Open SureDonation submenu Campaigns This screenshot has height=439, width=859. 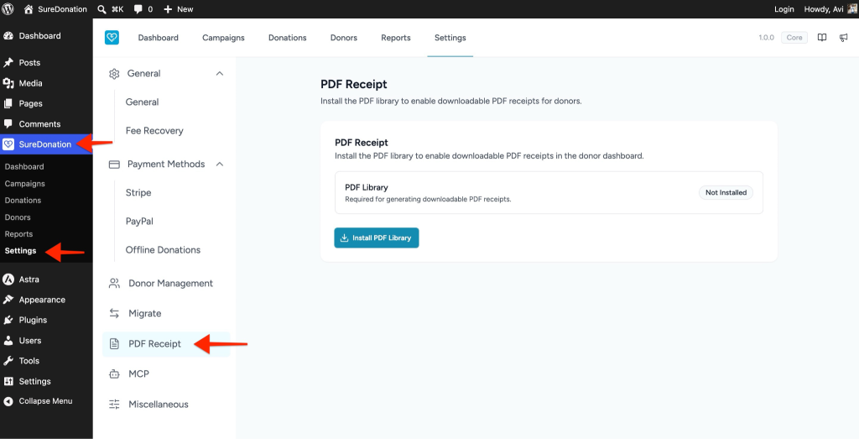[24, 184]
